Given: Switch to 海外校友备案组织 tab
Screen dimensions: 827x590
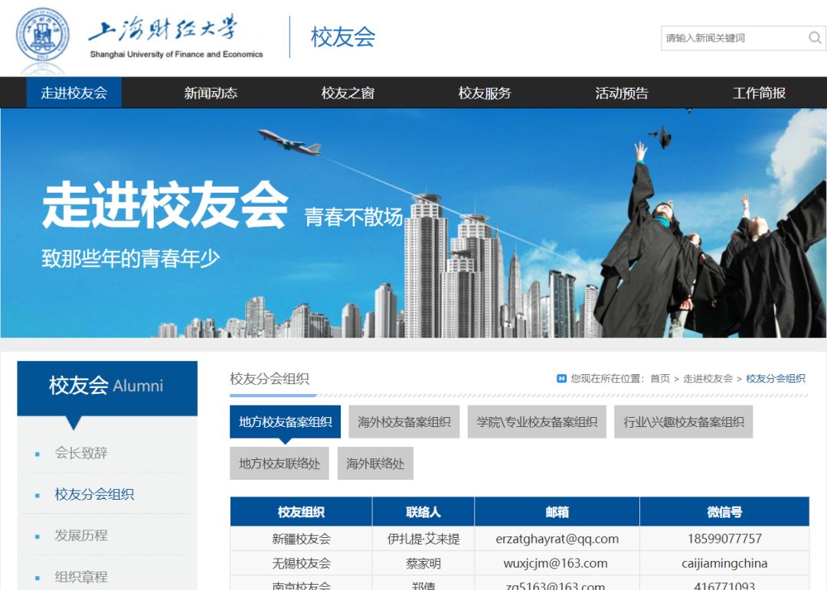Looking at the screenshot, I should pos(404,422).
